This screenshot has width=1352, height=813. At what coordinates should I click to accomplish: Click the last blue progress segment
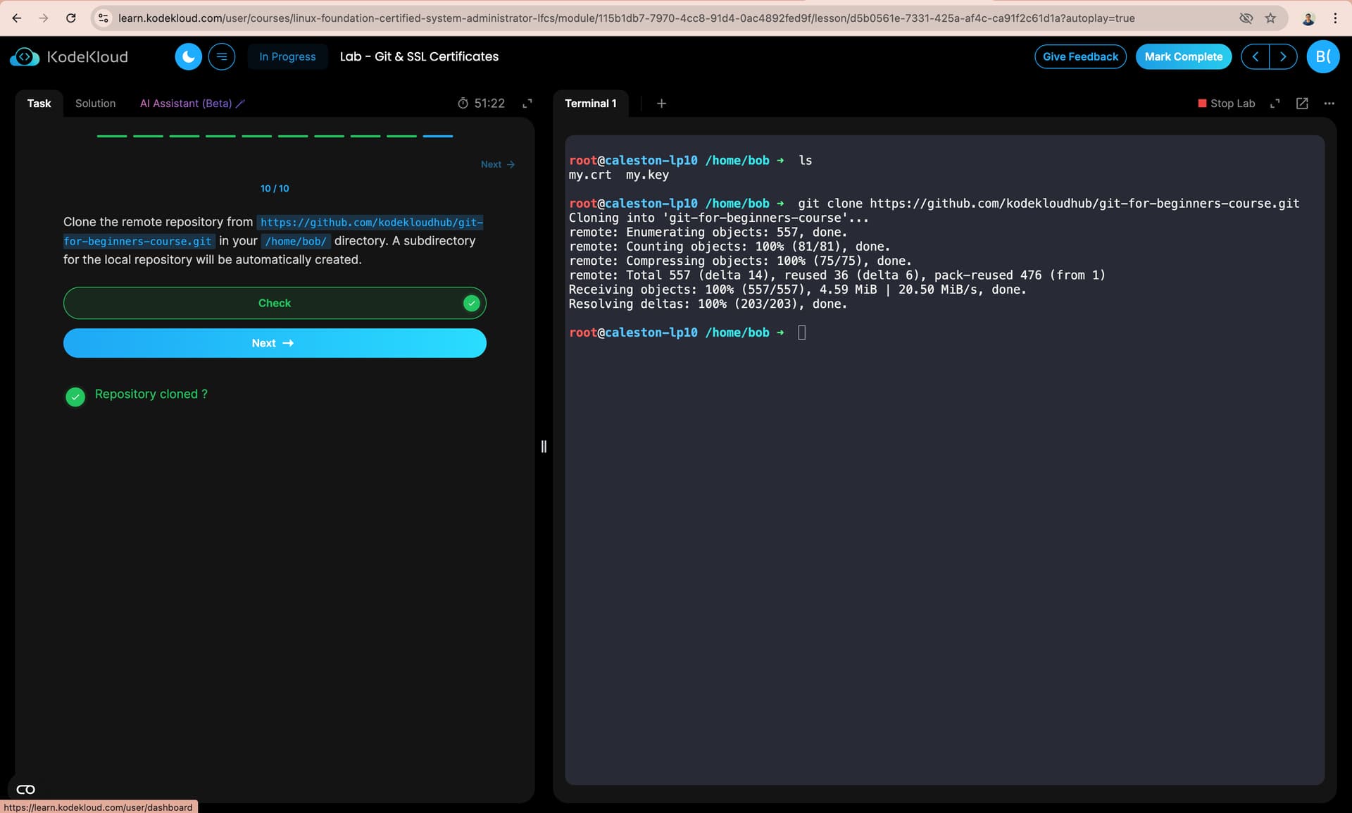pyautogui.click(x=437, y=136)
